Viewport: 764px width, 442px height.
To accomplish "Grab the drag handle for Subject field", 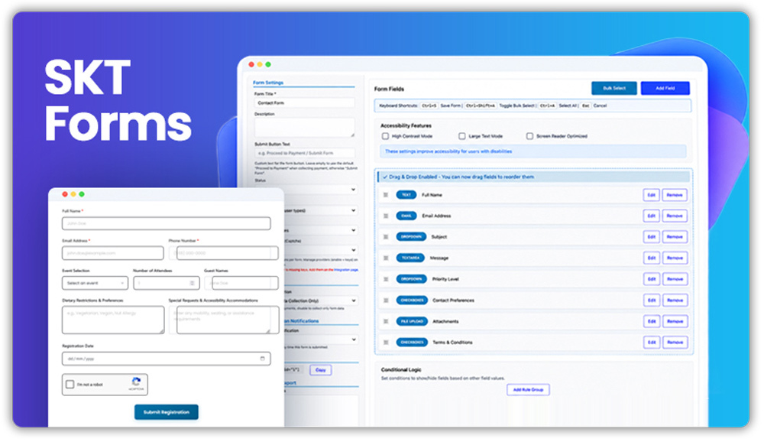I will tap(385, 237).
